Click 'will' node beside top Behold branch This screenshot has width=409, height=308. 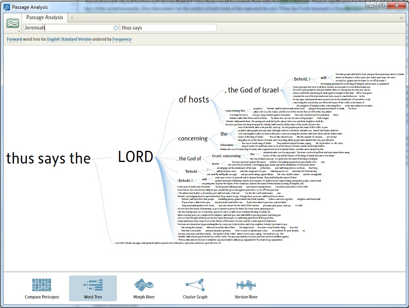(324, 77)
